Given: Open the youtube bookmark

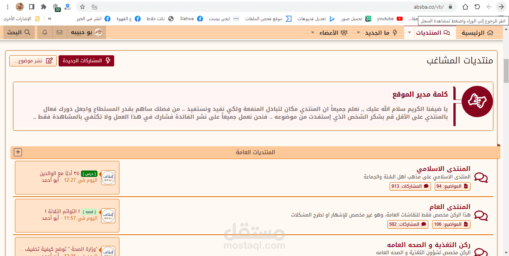Looking at the screenshot, I should 390,19.
